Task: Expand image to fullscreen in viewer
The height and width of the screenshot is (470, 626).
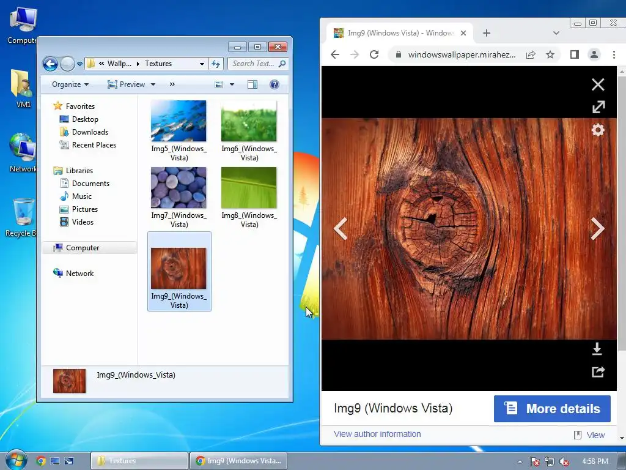Action: click(x=598, y=107)
